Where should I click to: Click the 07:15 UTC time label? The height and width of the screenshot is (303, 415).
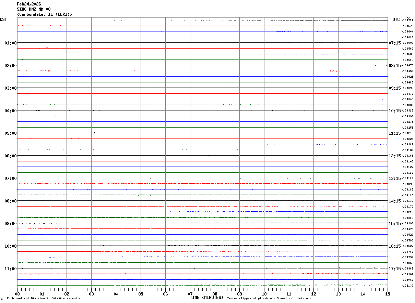click(394, 43)
